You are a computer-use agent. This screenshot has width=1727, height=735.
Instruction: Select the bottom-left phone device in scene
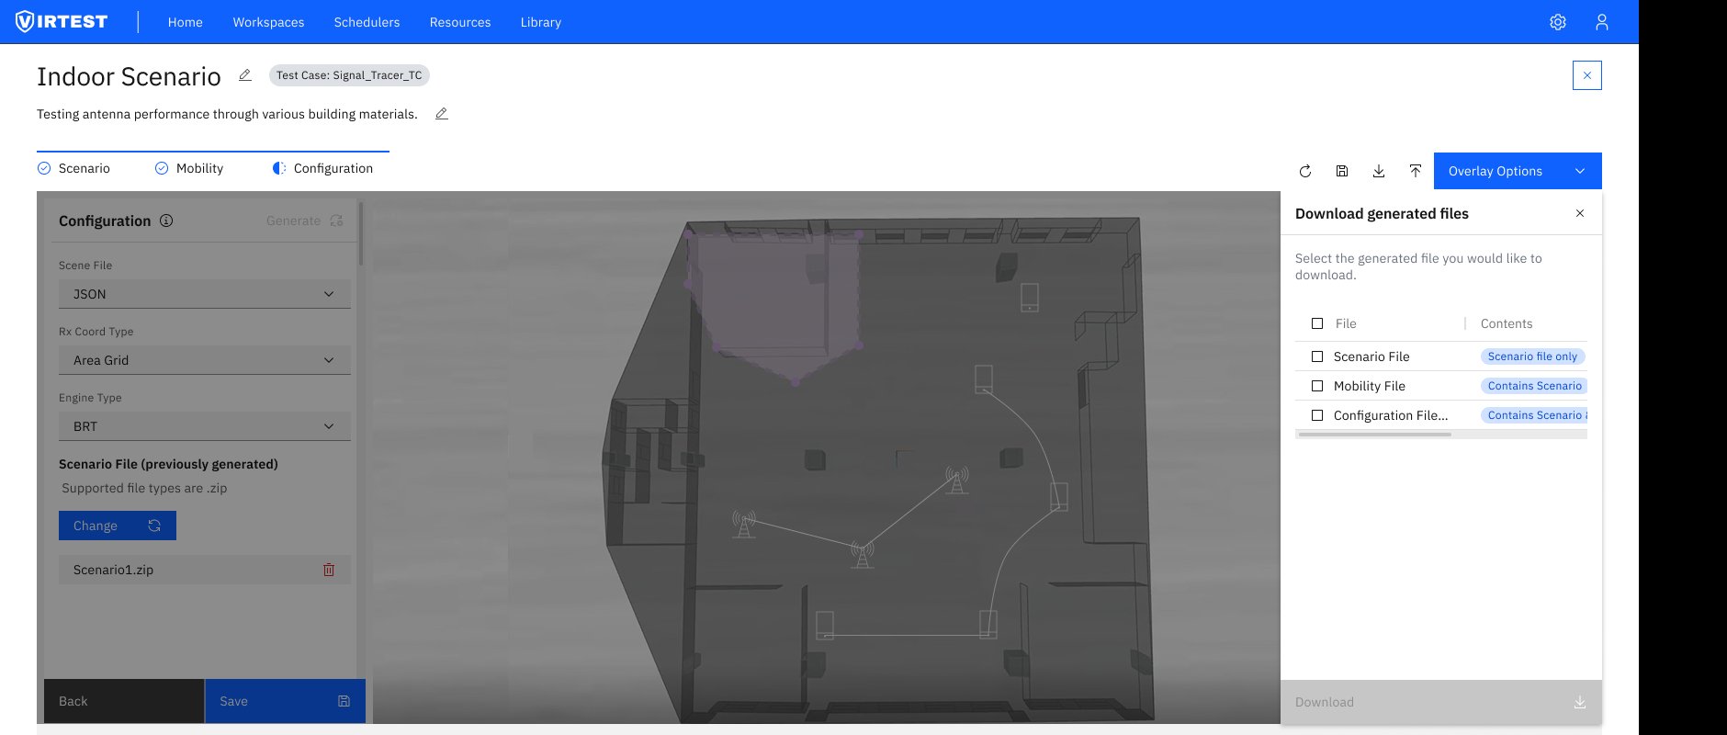(825, 626)
